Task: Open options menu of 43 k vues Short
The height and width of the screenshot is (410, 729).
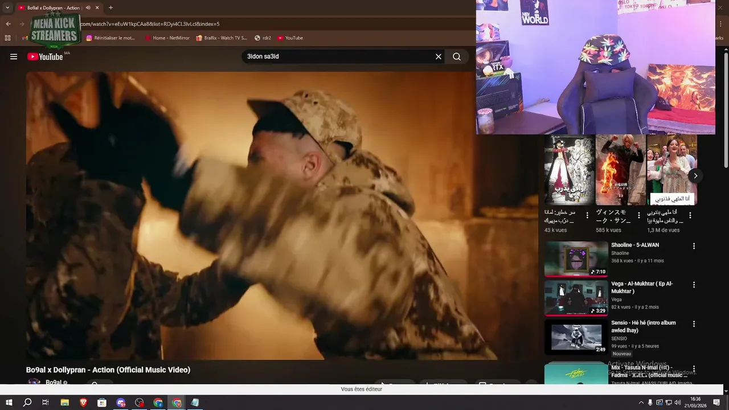Action: click(x=587, y=216)
